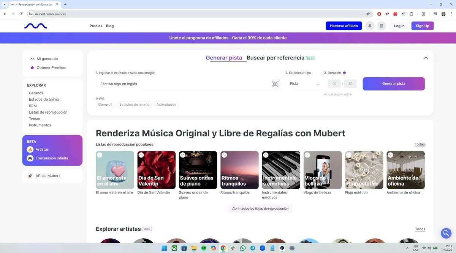
Task: Click the camera image upload icon
Action: (x=275, y=84)
